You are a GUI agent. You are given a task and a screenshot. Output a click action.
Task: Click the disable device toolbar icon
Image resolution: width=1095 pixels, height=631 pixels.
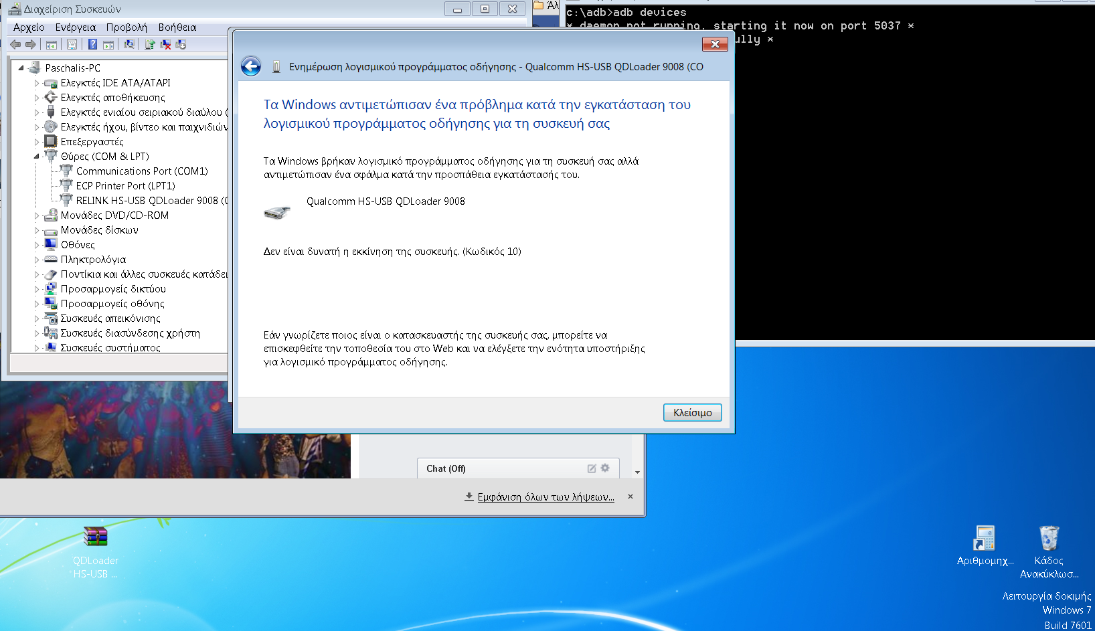tap(181, 45)
